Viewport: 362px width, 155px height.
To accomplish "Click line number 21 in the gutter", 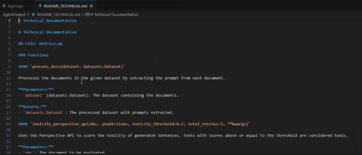I will [x=9, y=135].
